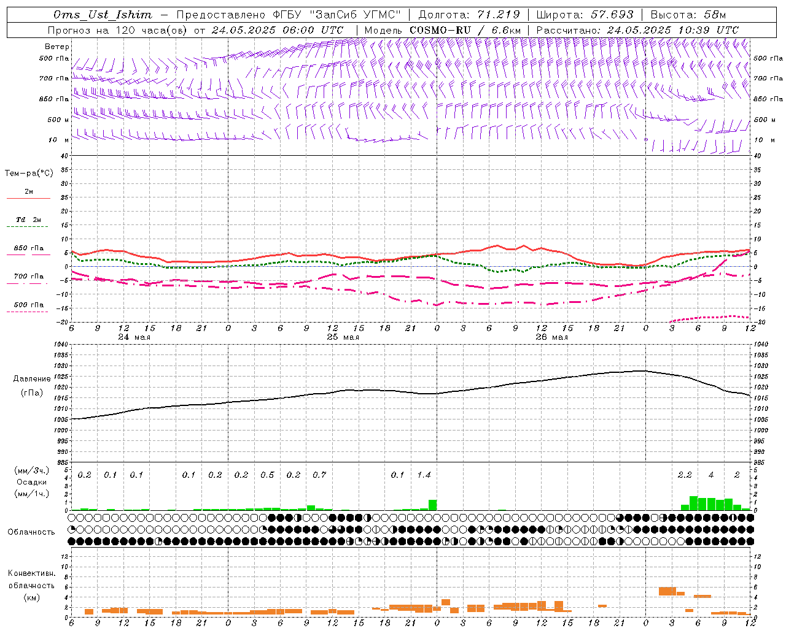The width and height of the screenshot is (786, 628).
Task: Click the Конвективн. convective cloud label
Action: (x=31, y=573)
